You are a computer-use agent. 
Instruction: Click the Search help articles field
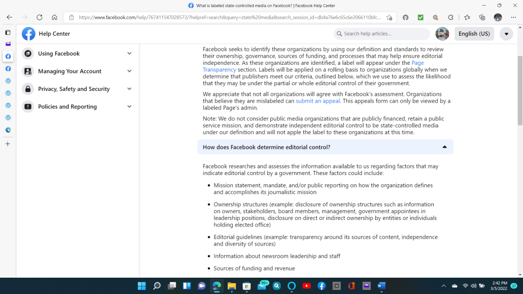pos(383,34)
